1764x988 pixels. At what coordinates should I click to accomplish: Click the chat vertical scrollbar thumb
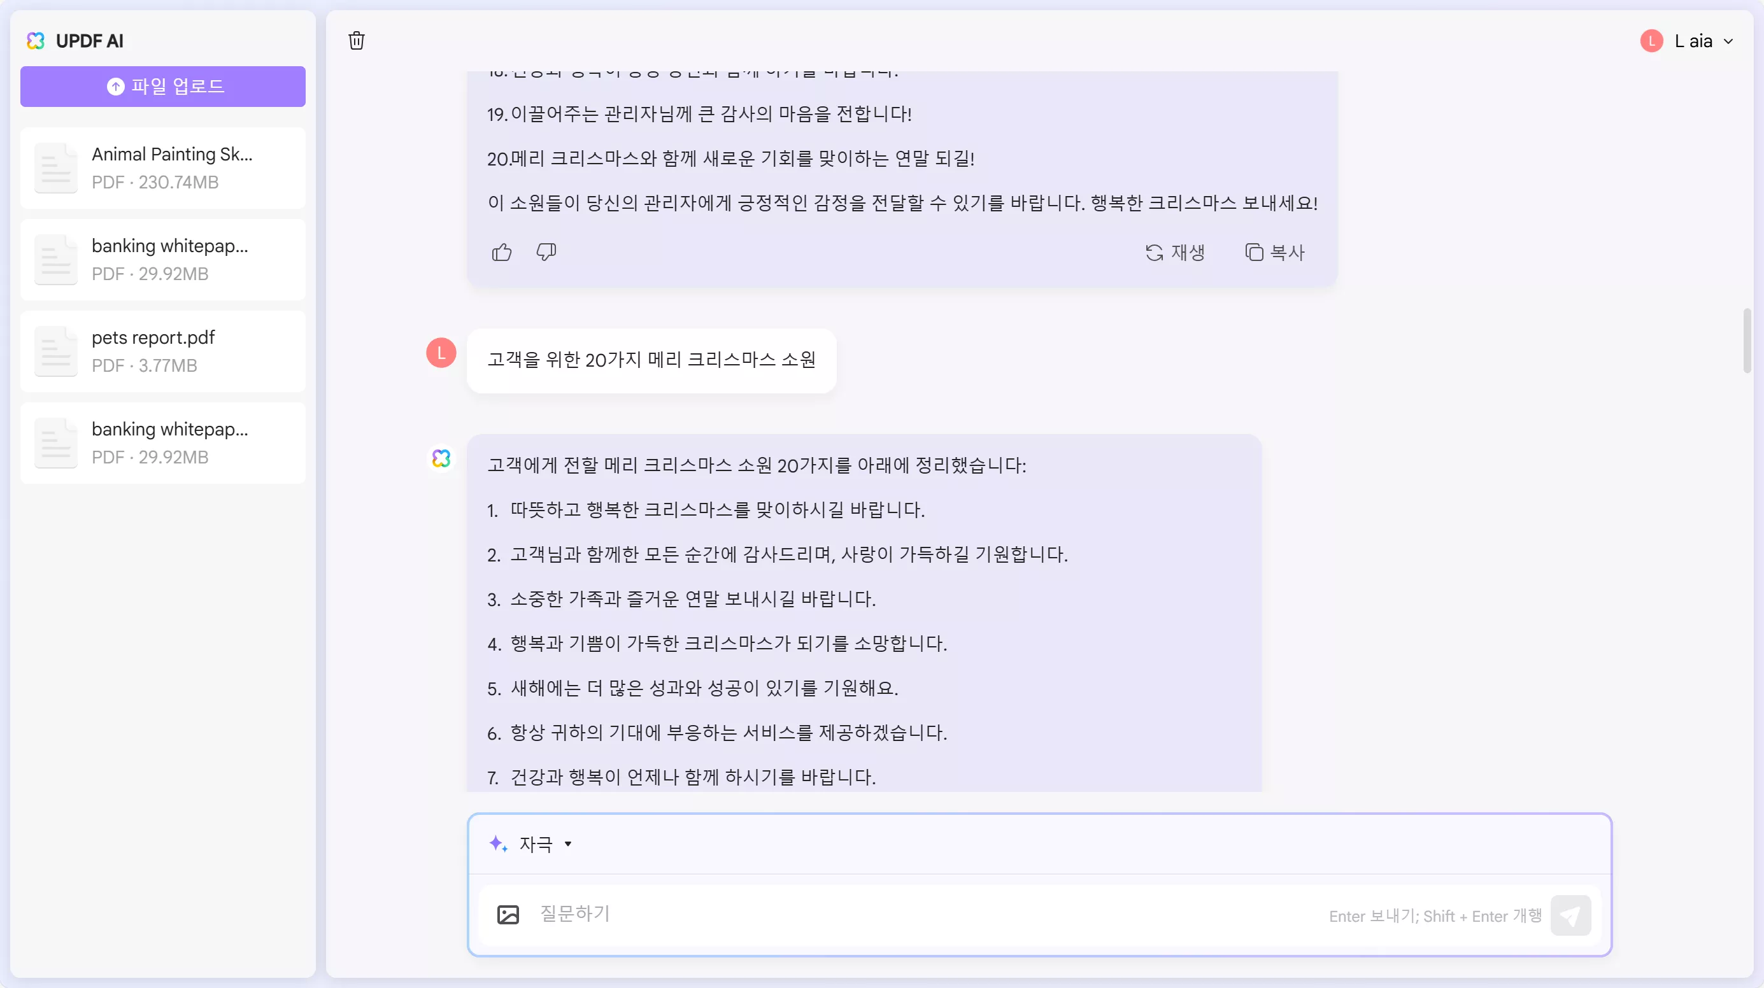click(1747, 341)
